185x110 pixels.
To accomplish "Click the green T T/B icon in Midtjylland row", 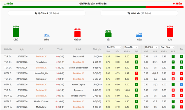I will pyautogui.click(x=137, y=107).
